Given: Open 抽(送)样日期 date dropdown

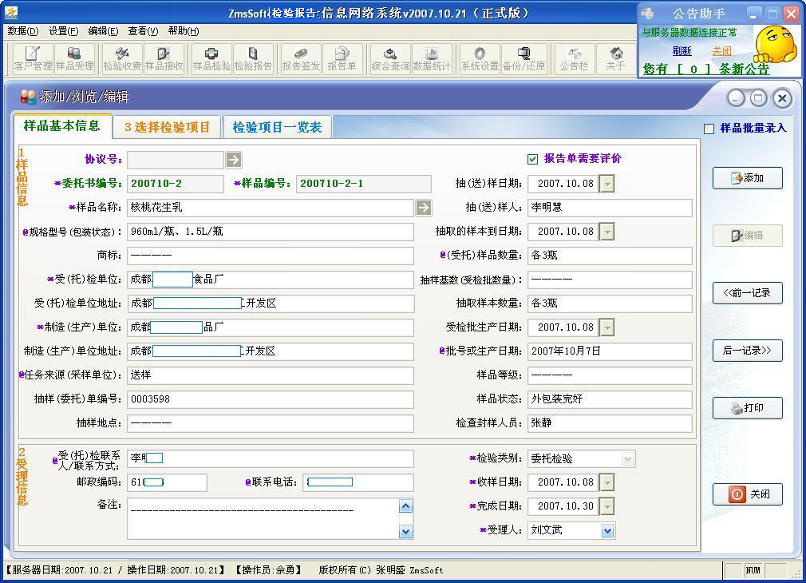Looking at the screenshot, I should [x=607, y=184].
